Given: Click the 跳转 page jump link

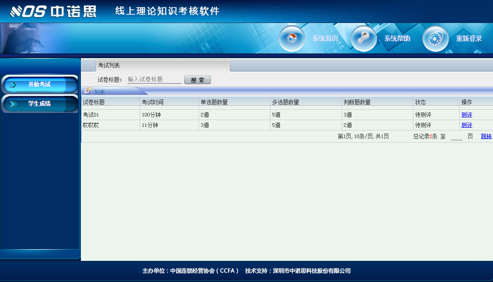Looking at the screenshot, I should coord(486,136).
